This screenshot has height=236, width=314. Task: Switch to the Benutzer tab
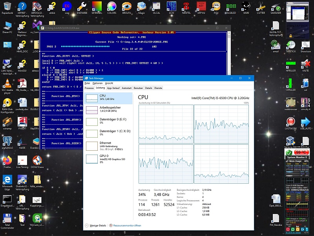[138, 88]
